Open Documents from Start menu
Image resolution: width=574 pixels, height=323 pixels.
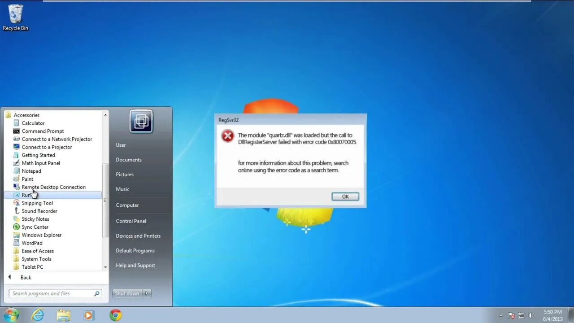[129, 160]
